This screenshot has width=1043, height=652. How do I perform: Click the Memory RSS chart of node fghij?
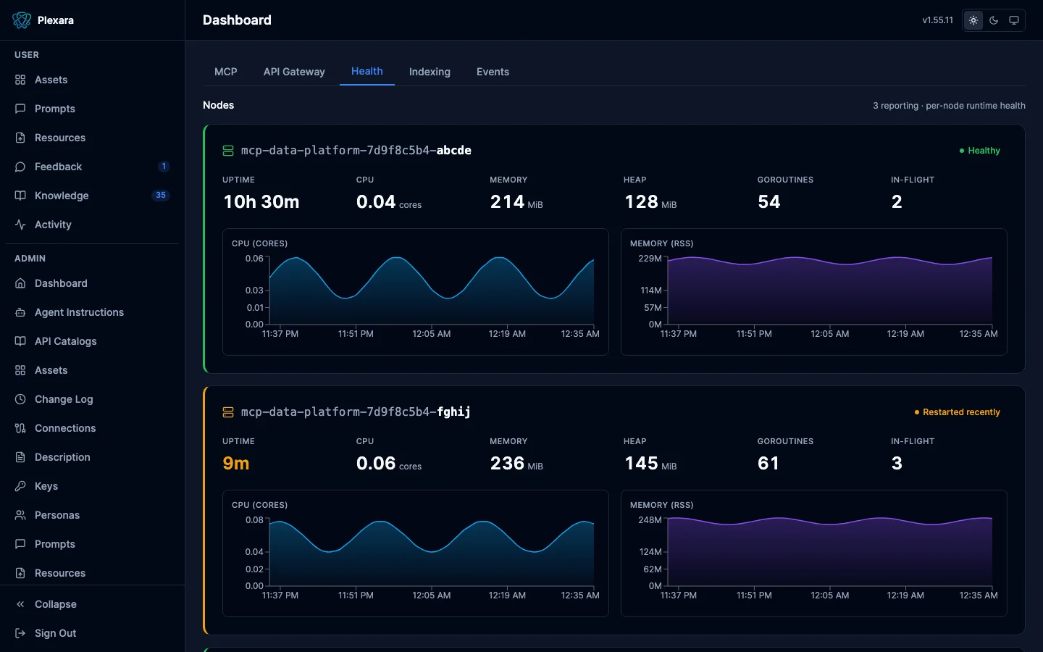(x=814, y=553)
